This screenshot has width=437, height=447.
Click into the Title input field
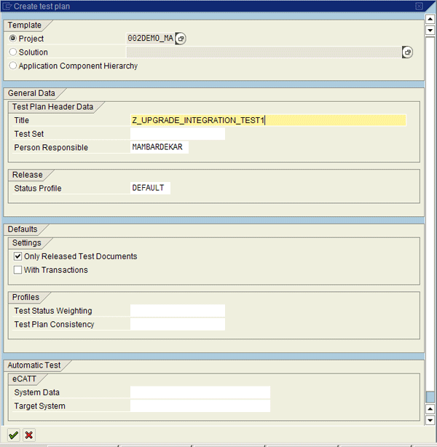tap(267, 120)
